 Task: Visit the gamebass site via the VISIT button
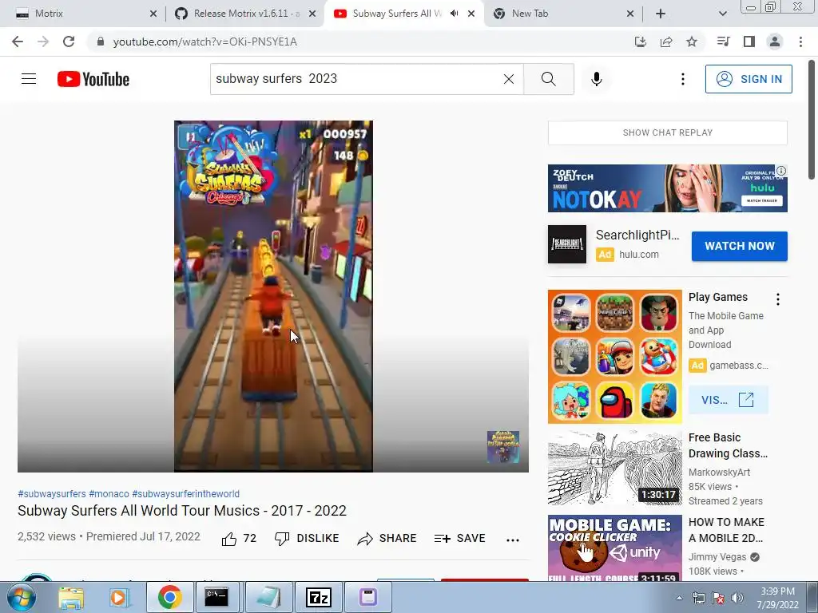pyautogui.click(x=728, y=400)
